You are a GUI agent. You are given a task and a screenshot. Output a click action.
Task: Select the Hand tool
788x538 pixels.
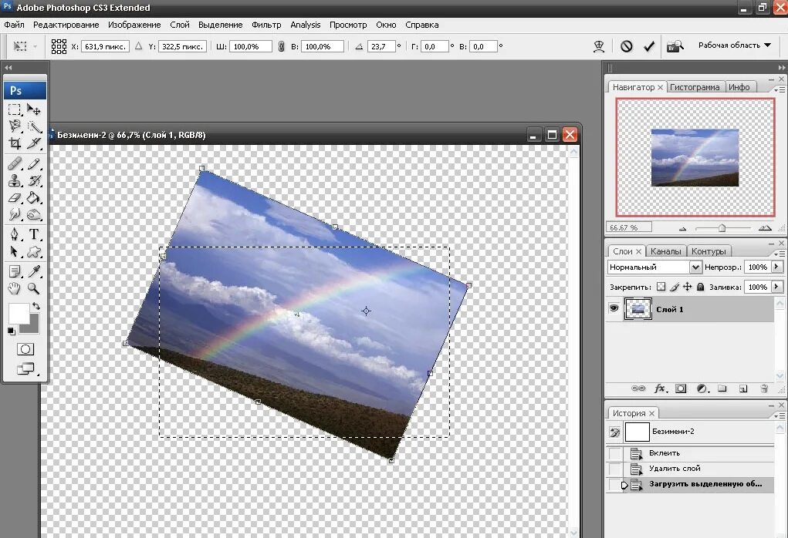15,288
